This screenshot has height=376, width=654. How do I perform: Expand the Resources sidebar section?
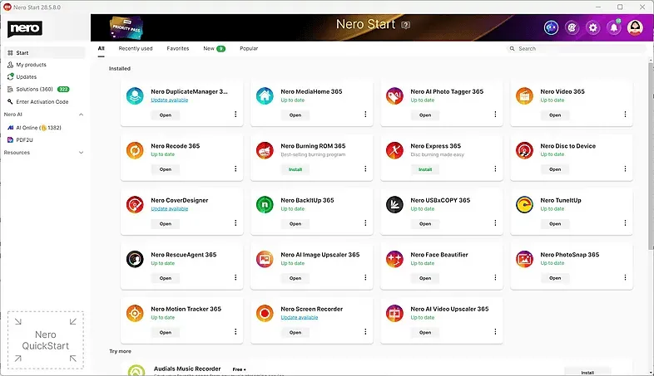81,153
